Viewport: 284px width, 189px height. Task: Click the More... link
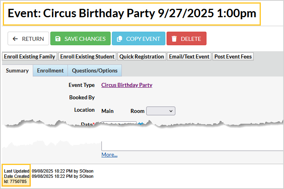click(109, 155)
